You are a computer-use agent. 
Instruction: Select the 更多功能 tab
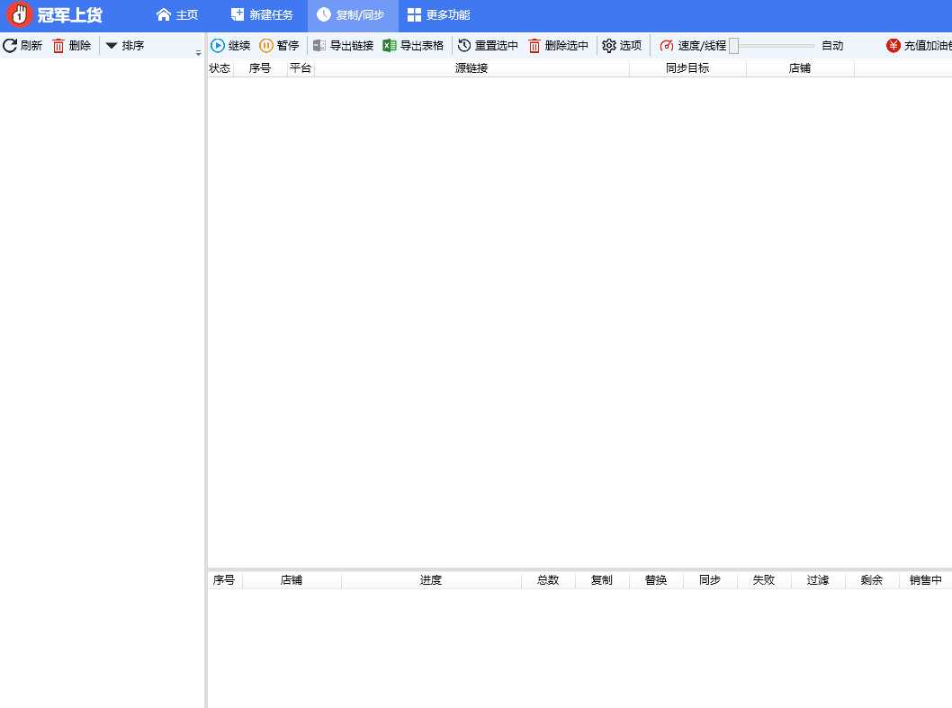click(438, 15)
